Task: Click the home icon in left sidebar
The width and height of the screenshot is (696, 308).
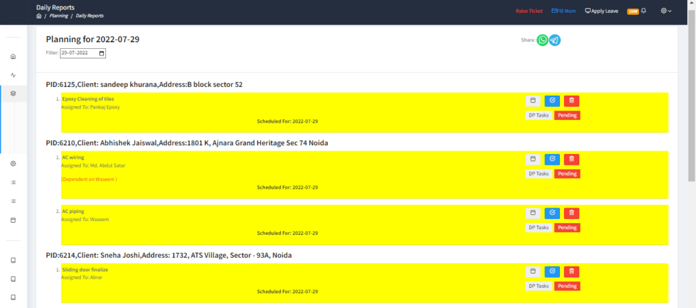Action: pyautogui.click(x=13, y=56)
